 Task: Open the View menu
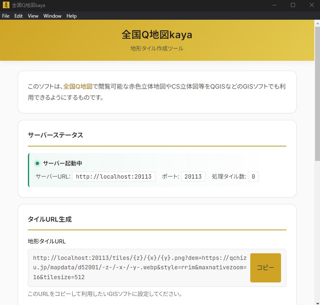pos(33,16)
